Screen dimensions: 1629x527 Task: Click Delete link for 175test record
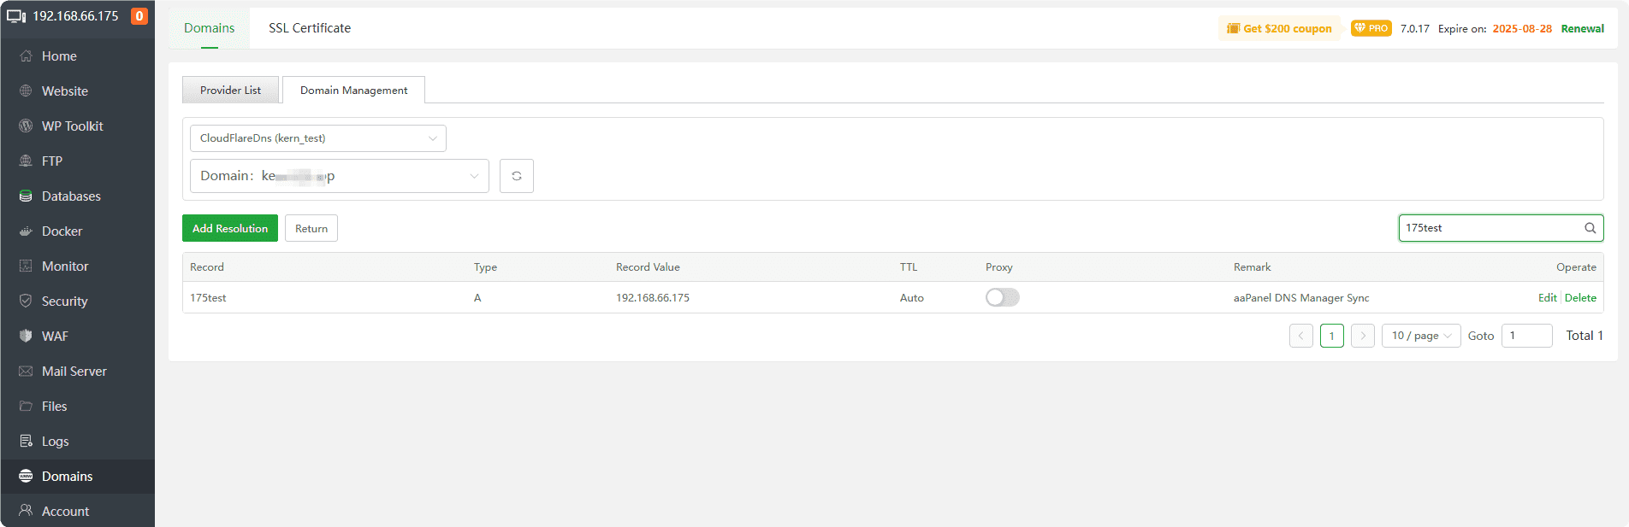[1580, 298]
